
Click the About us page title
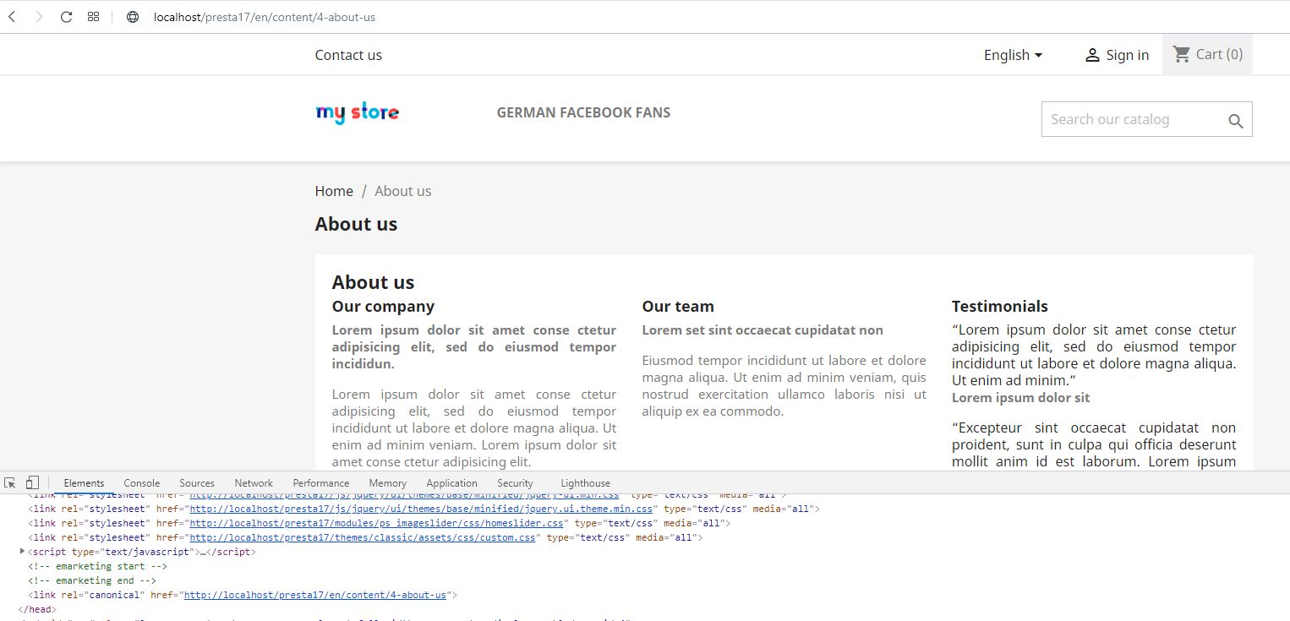tap(356, 224)
